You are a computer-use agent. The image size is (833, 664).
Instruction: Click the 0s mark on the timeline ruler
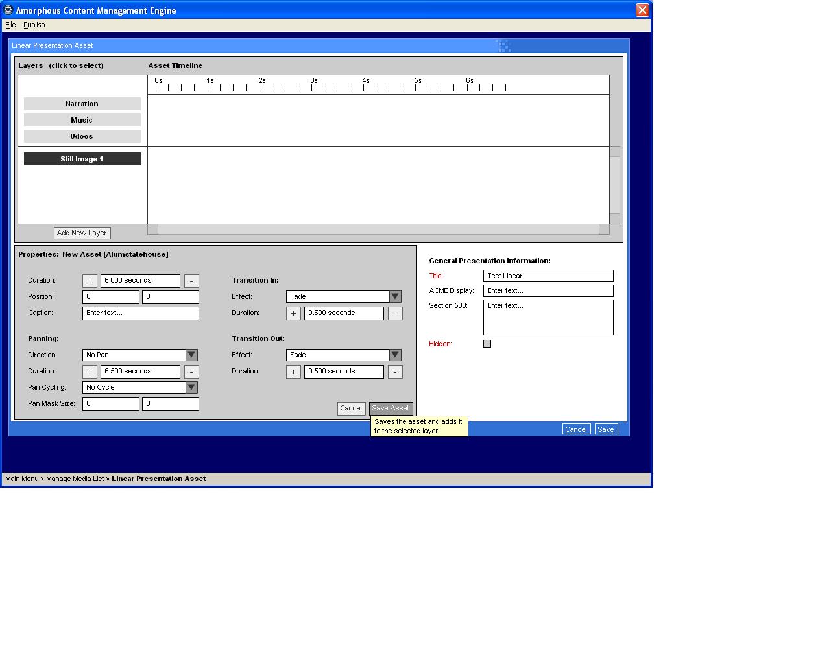point(158,81)
